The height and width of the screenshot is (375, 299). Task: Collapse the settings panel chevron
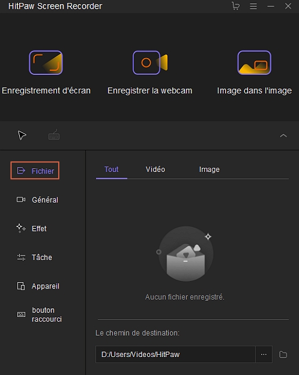tap(283, 136)
